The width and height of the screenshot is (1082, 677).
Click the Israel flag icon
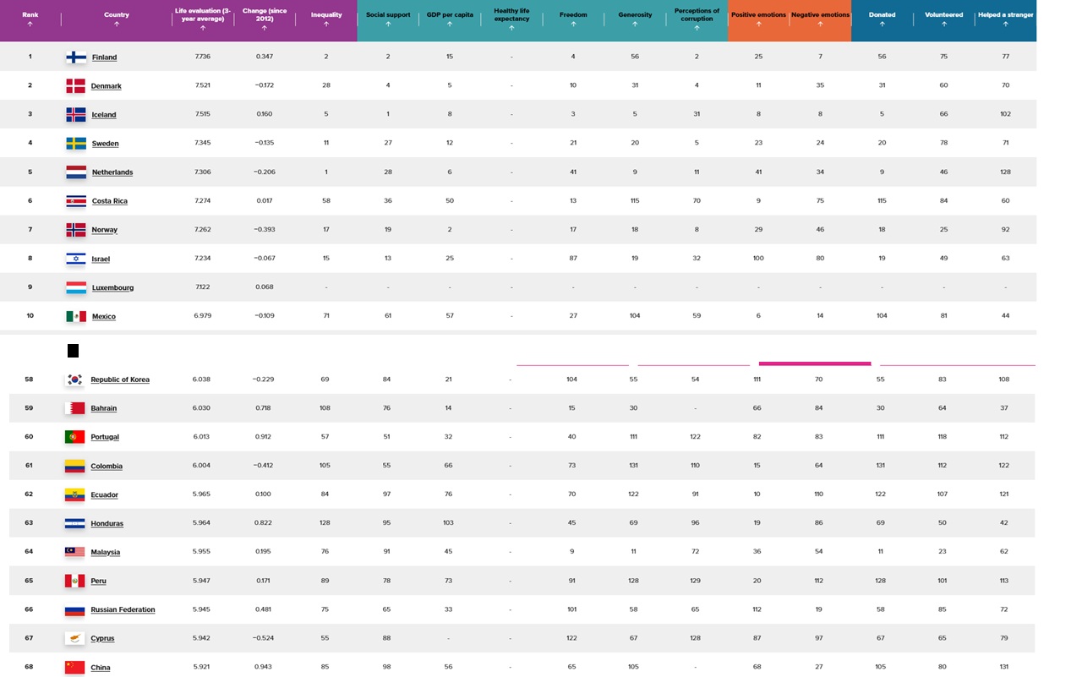(x=76, y=259)
